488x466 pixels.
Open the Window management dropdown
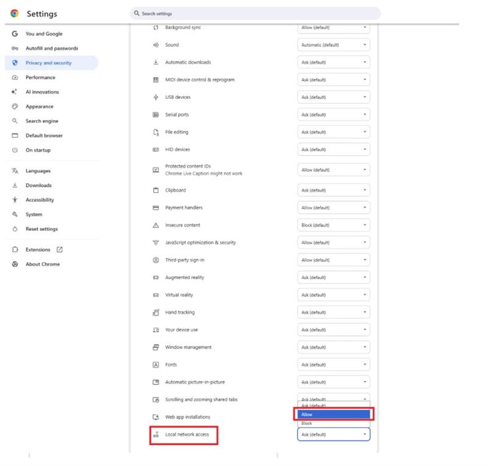[x=333, y=347]
